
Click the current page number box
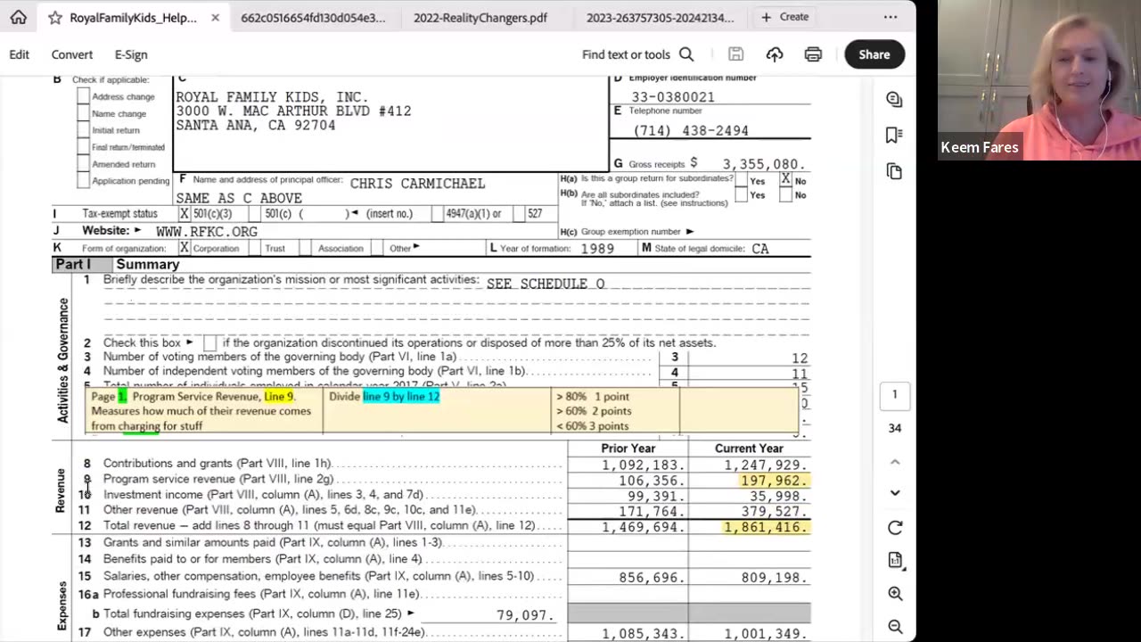click(895, 394)
